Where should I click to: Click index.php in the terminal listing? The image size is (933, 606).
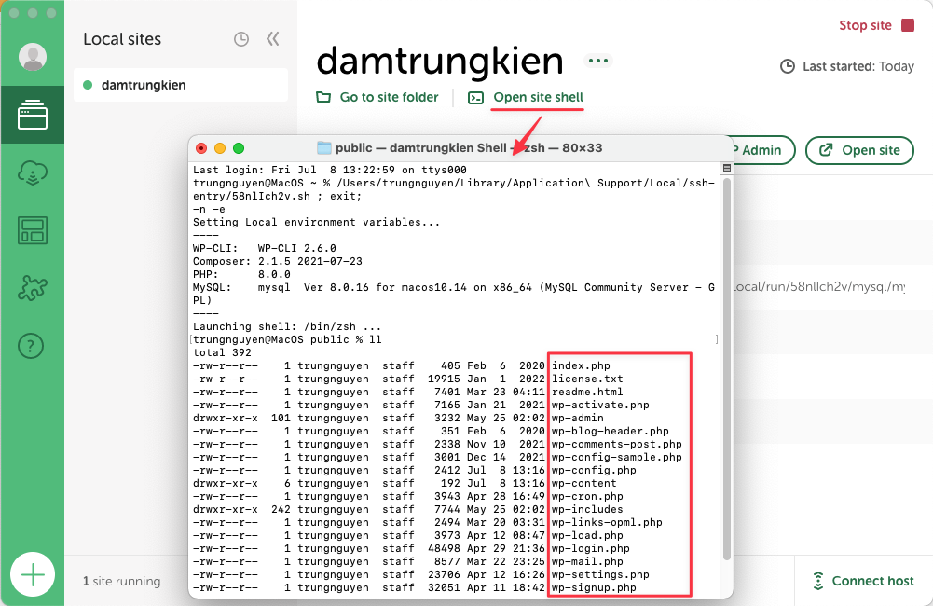click(x=581, y=365)
